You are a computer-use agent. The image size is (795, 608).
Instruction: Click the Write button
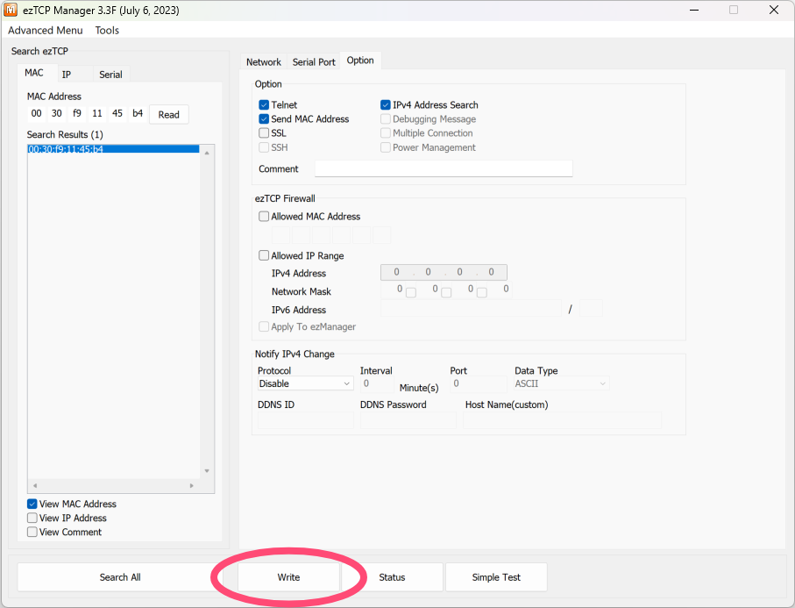(288, 577)
